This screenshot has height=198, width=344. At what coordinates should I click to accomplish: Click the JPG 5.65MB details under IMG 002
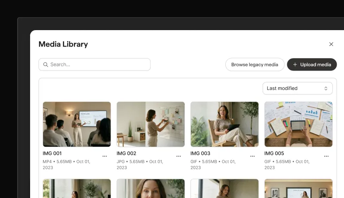pos(140,164)
